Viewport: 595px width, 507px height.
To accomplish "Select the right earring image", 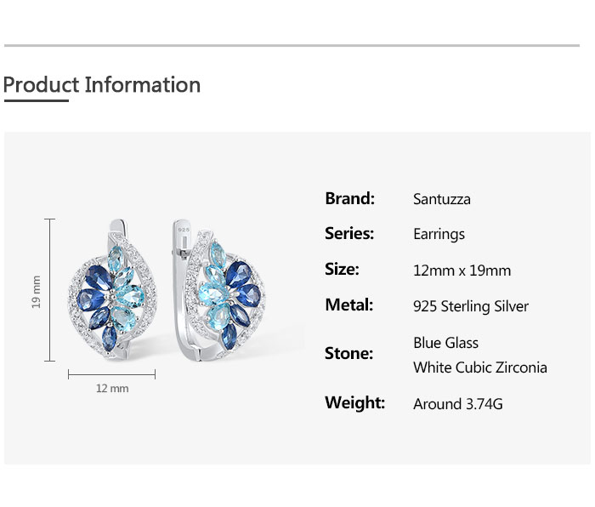I will point(218,291).
